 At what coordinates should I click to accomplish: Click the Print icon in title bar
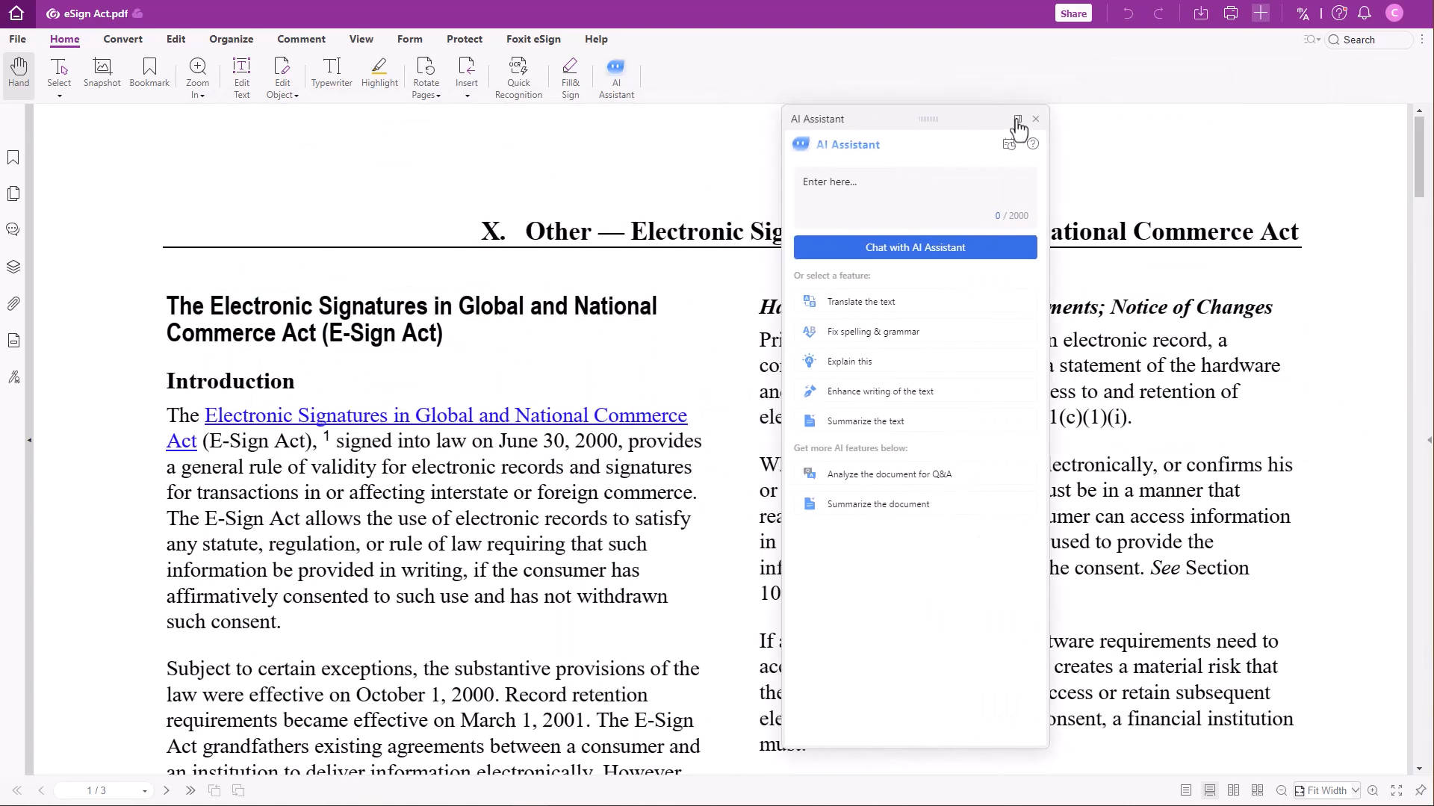pyautogui.click(x=1231, y=13)
